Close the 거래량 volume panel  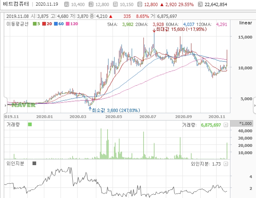pos(226,125)
